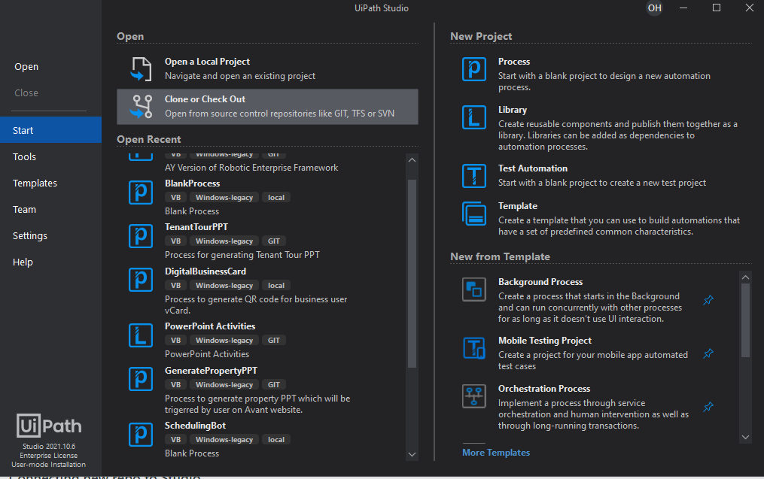The width and height of the screenshot is (764, 479).
Task: Create a new Test Automation project
Action: coord(601,176)
